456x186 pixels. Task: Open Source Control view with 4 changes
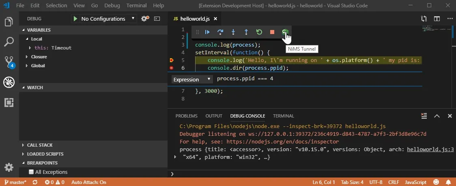click(x=9, y=62)
